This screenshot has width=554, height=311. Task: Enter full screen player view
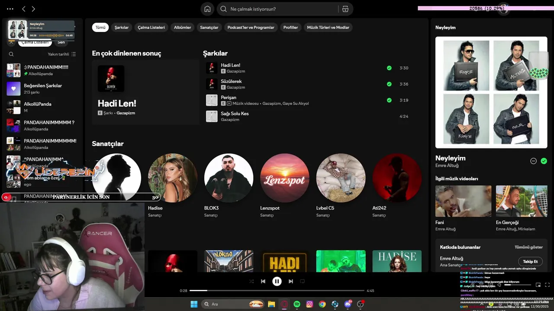[x=548, y=285]
